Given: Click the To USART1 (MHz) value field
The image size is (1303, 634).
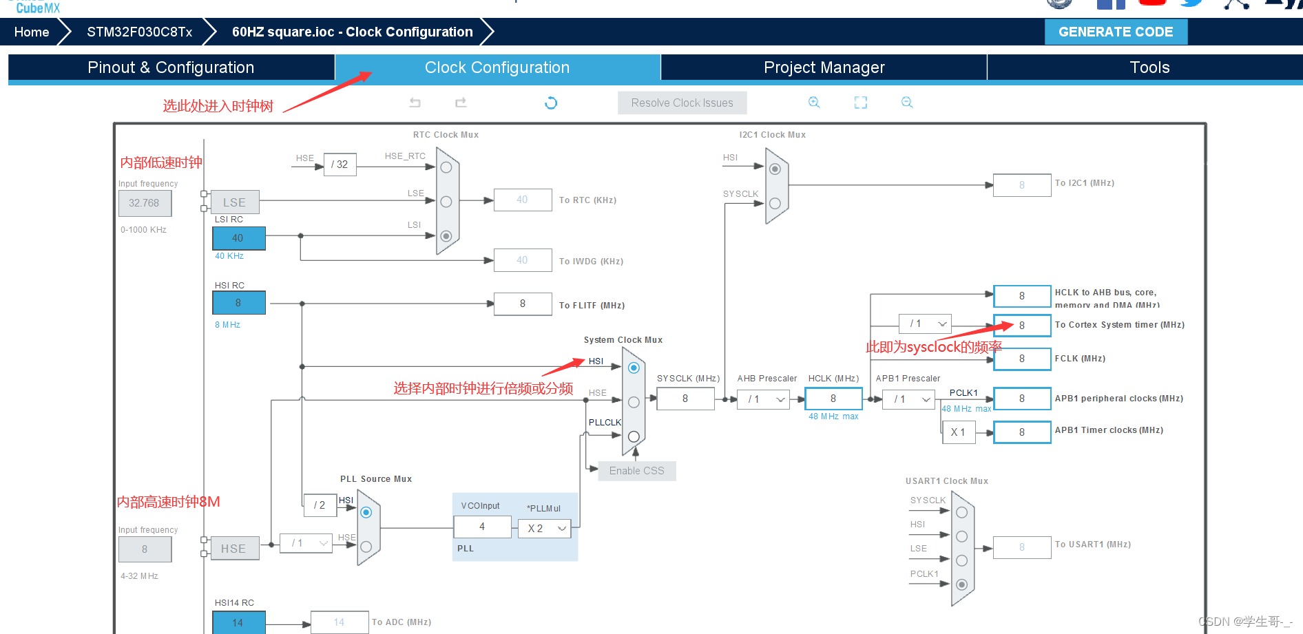Looking at the screenshot, I should tap(1022, 547).
